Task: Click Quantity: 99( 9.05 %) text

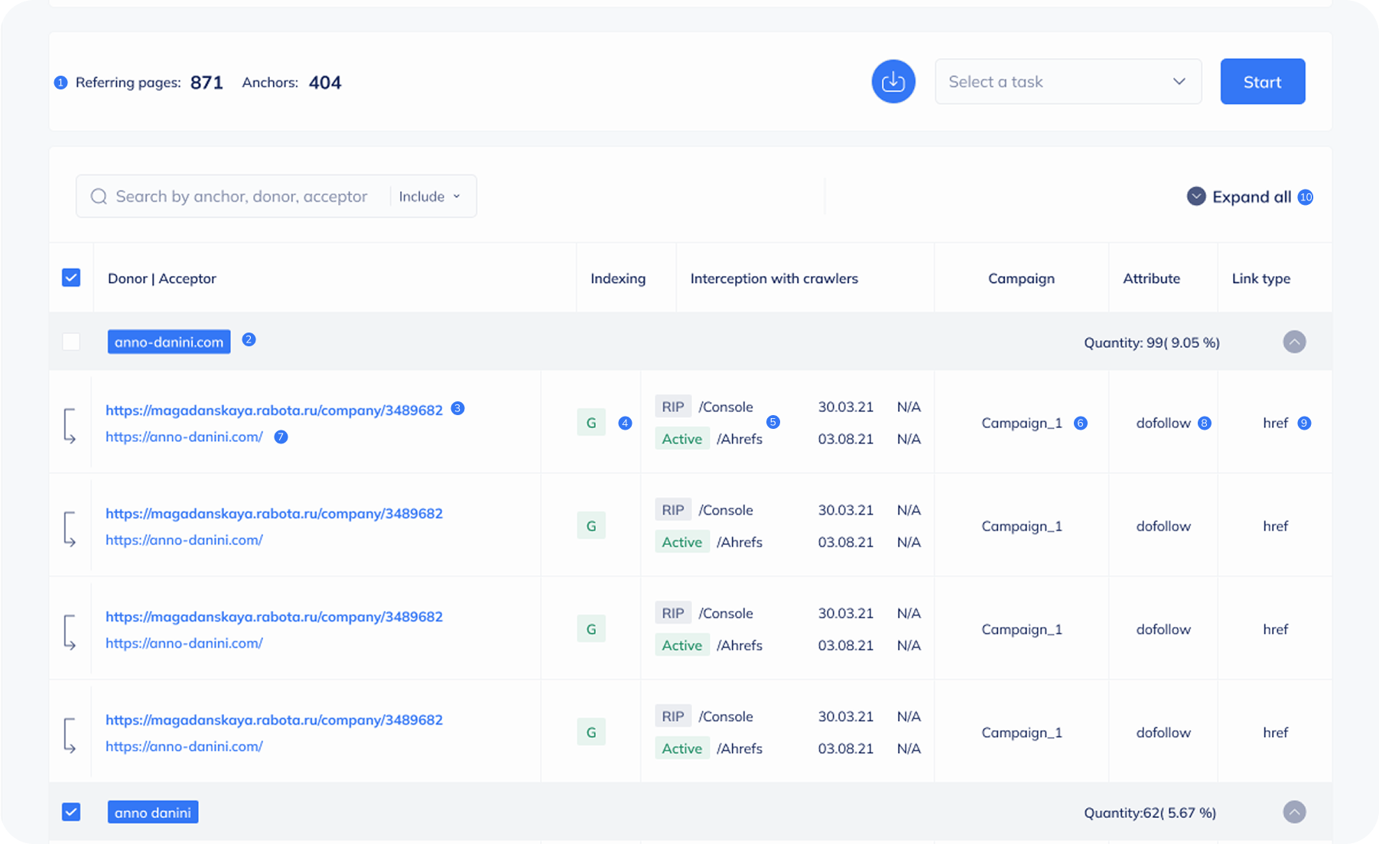Action: tap(1152, 342)
